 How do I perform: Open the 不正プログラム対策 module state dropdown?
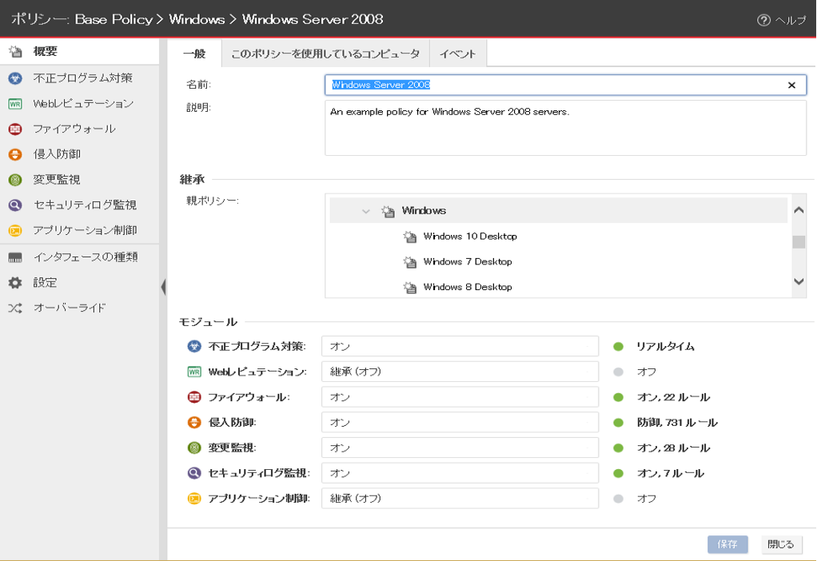460,346
